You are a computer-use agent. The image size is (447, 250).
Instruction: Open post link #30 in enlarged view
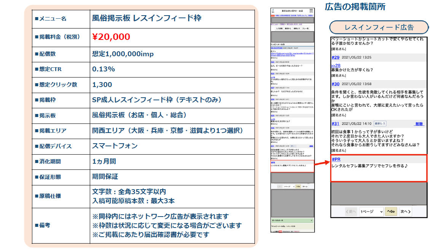coord(336,84)
